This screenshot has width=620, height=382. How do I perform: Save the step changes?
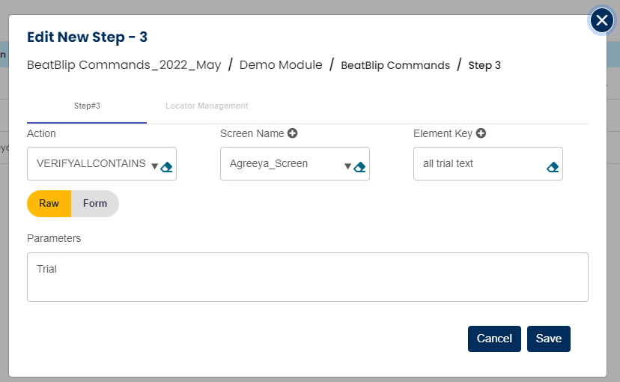click(x=548, y=339)
